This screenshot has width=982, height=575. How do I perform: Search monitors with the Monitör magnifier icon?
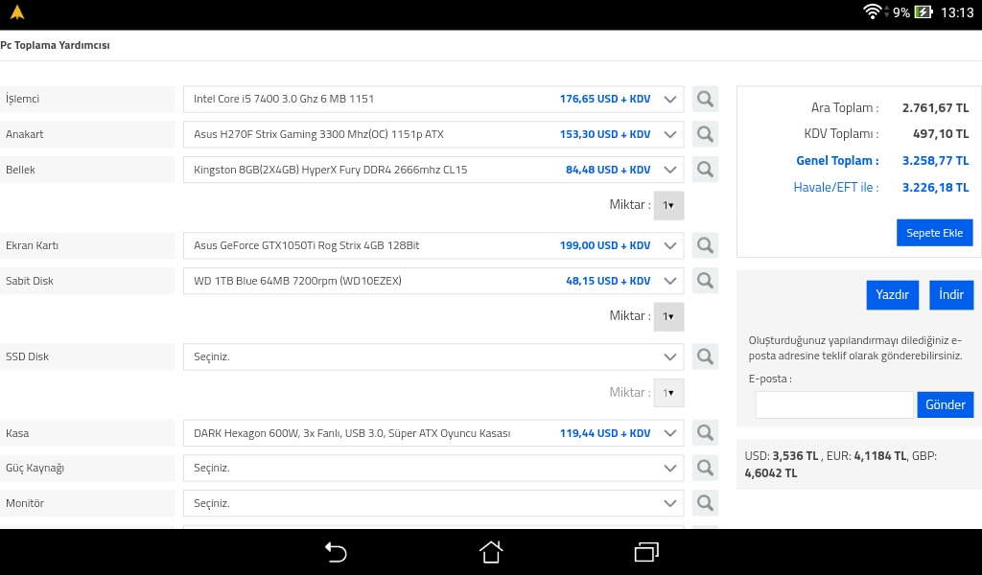pos(705,503)
